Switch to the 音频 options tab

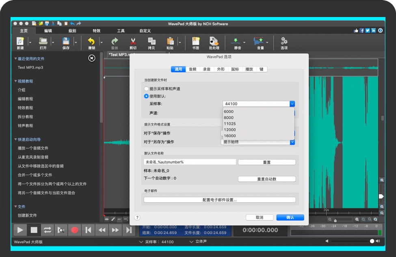(193, 69)
